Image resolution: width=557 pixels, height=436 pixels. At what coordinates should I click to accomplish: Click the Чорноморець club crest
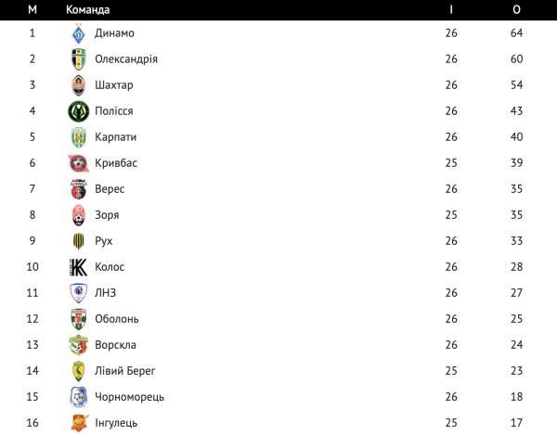pos(79,397)
